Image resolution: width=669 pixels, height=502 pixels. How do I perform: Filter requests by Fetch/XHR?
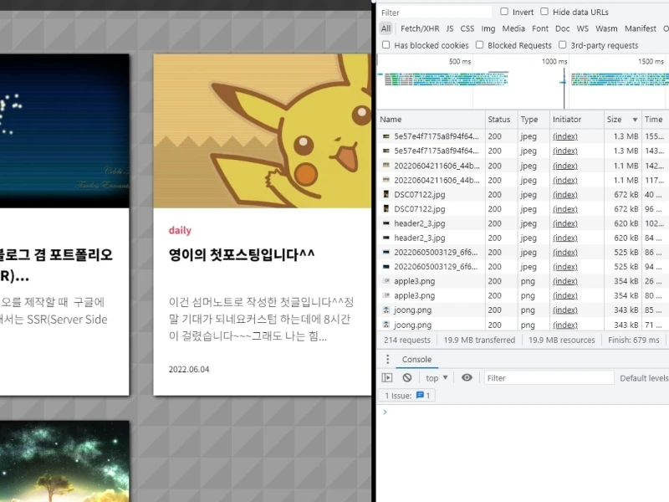coord(420,28)
